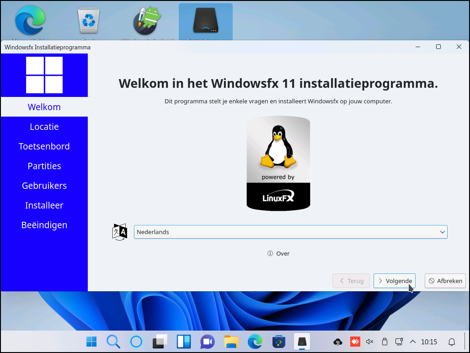Open the Start menu on taskbar
The width and height of the screenshot is (470, 353).
coord(91,342)
